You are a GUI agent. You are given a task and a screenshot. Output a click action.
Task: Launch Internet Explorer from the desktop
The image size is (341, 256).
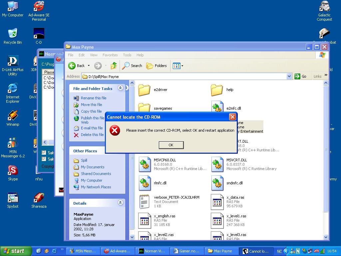tap(13, 93)
